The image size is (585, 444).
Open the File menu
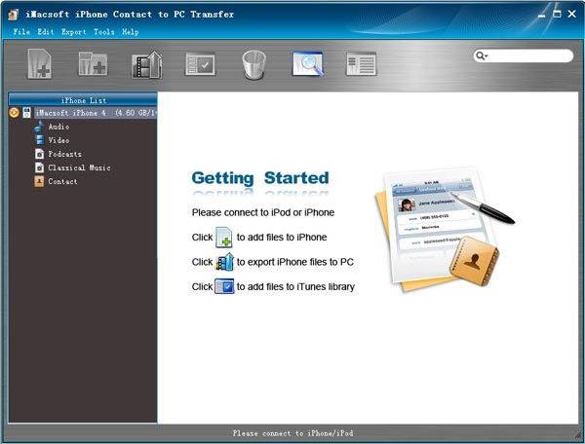21,32
